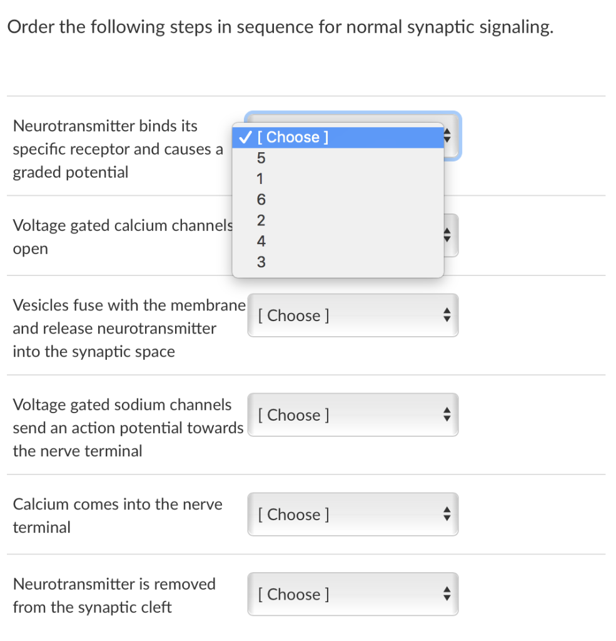Click the stepper arrows on the vesicles fuse dropdown
Image resolution: width=616 pixels, height=641 pixels.
447,315
